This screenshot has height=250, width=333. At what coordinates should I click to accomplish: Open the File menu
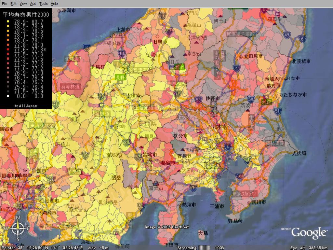tap(5, 4)
